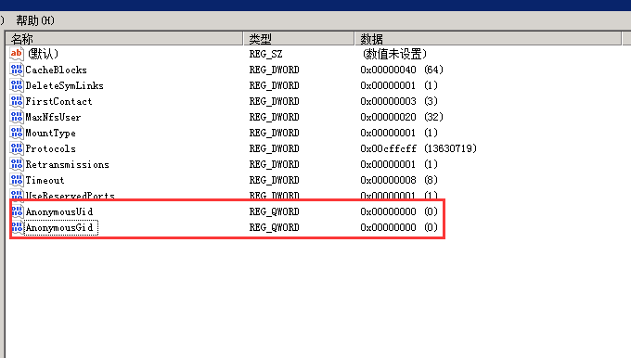Image resolution: width=631 pixels, height=358 pixels.
Task: Sort by the 数据 column header
Action: 488,39
